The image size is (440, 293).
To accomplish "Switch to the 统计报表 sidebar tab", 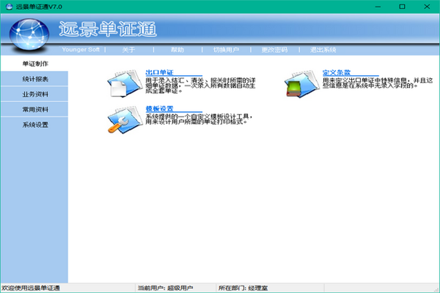I will tap(34, 79).
